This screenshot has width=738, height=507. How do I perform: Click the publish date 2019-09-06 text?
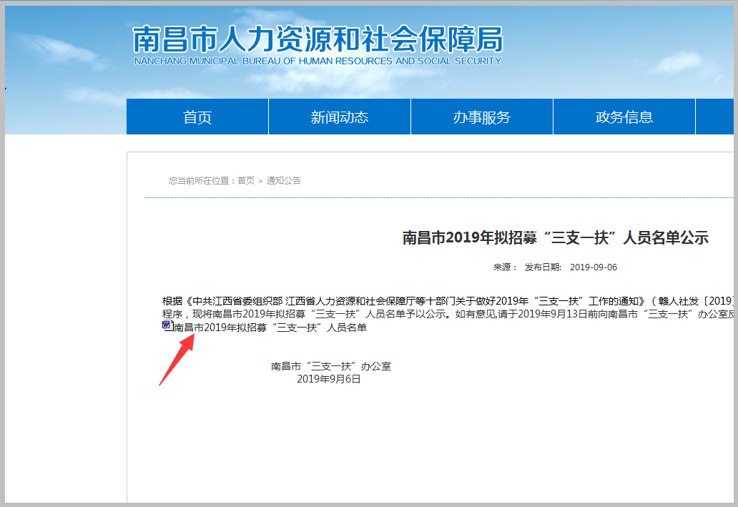pos(594,267)
